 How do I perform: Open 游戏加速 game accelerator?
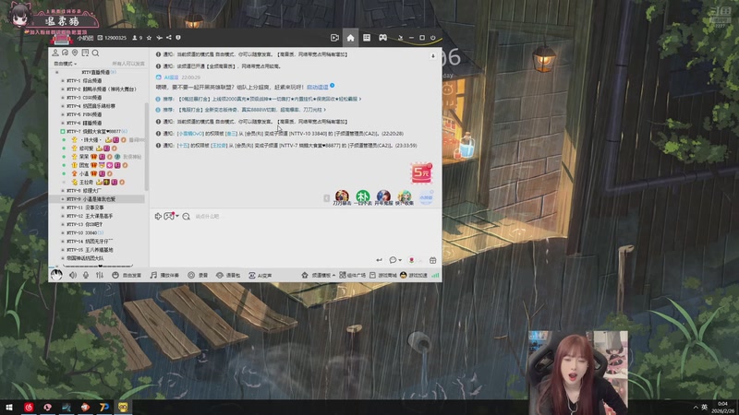413,275
